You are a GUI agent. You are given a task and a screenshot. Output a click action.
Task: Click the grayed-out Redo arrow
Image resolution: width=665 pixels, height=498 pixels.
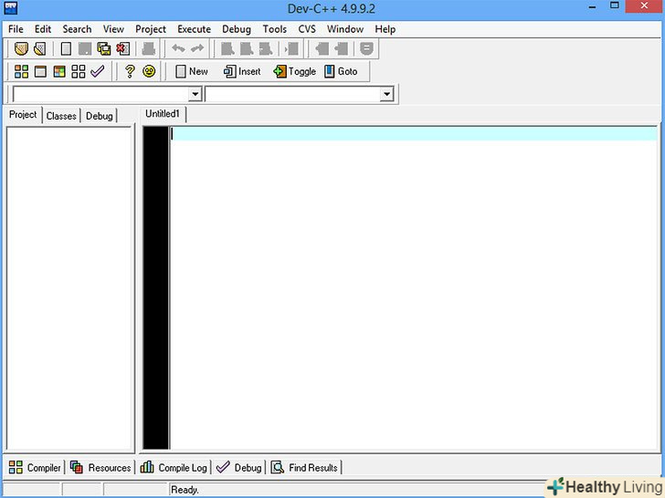(197, 48)
